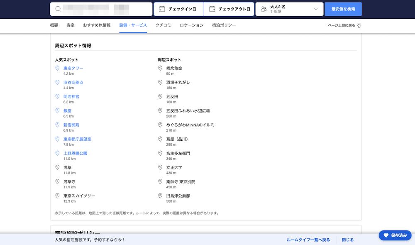Click the 保存済み saved button
The width and height of the screenshot is (415, 245).
click(395, 235)
